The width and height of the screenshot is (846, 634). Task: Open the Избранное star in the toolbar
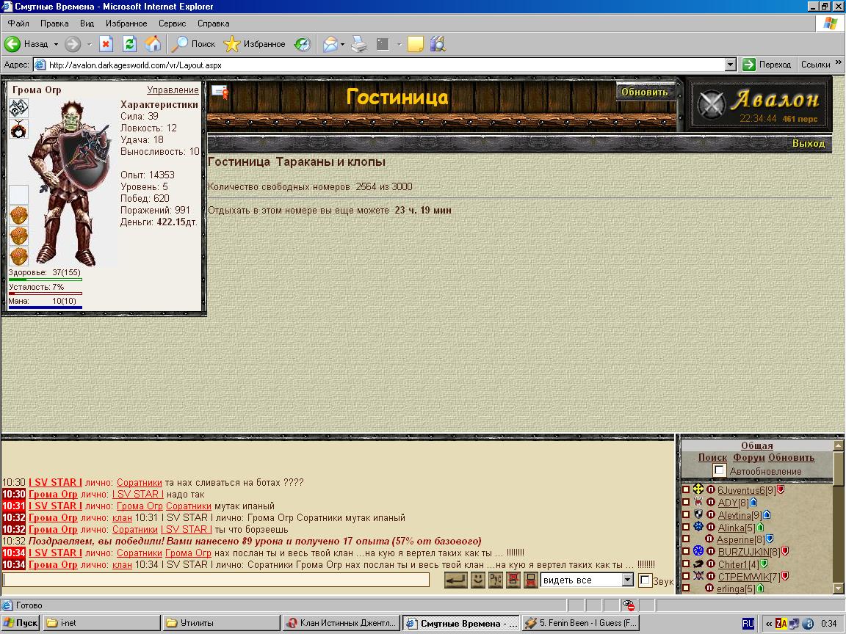254,44
